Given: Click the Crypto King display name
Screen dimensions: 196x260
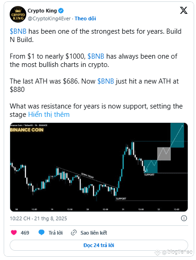Looking at the screenshot, I should pyautogui.click(x=42, y=11).
